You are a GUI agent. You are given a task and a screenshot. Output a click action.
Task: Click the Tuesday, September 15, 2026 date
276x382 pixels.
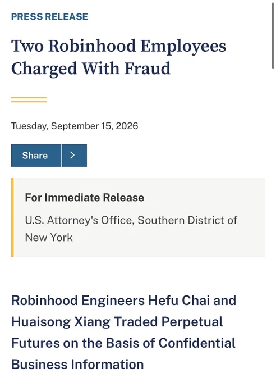click(x=75, y=126)
